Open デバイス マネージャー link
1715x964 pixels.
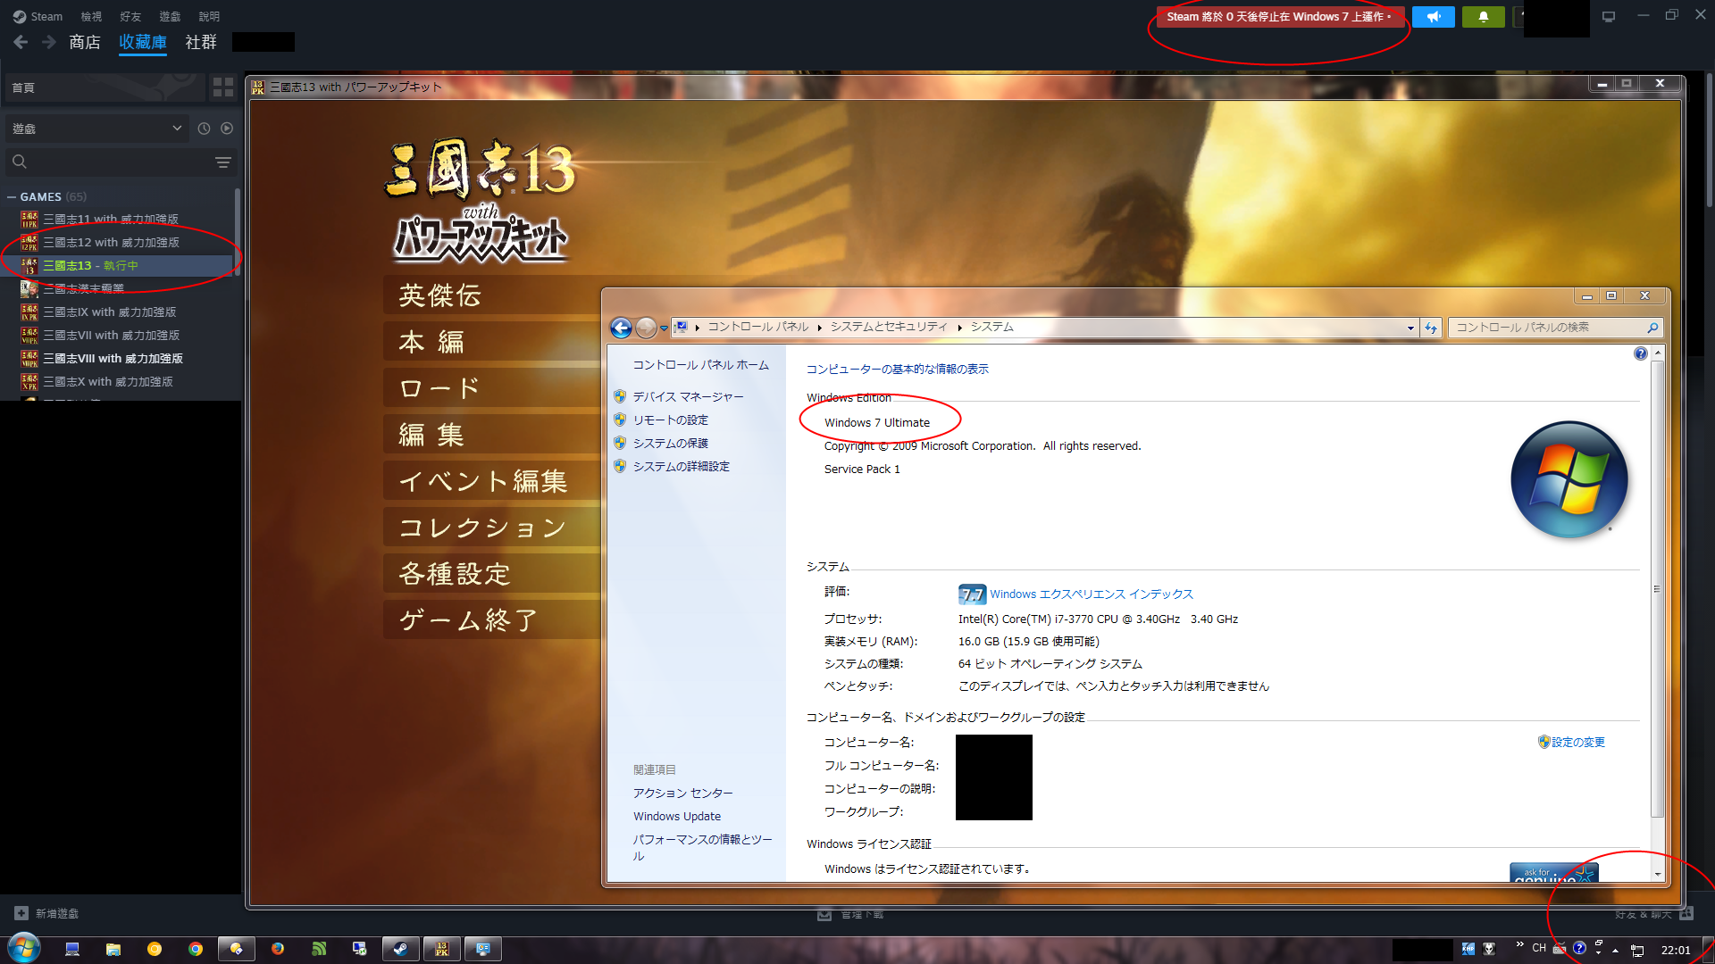coord(688,396)
